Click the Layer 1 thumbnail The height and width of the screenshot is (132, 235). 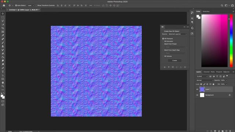(x=202, y=89)
